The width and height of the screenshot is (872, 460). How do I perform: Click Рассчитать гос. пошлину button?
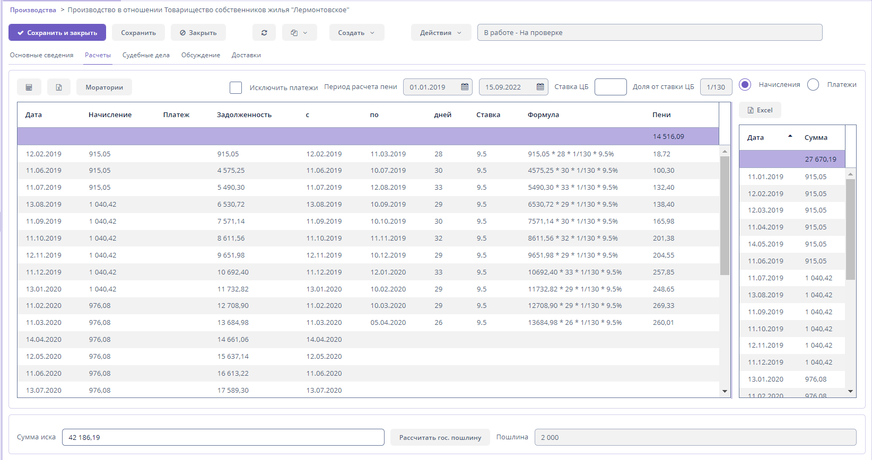[x=440, y=438]
